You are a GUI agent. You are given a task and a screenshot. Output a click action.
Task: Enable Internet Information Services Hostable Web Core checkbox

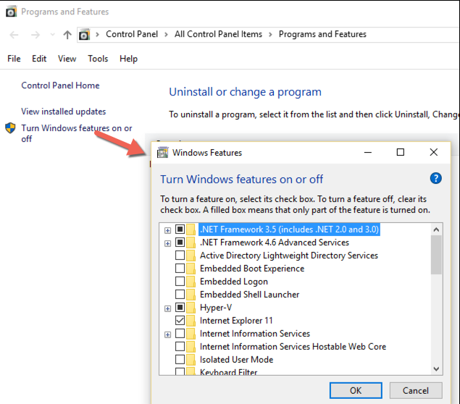point(180,346)
